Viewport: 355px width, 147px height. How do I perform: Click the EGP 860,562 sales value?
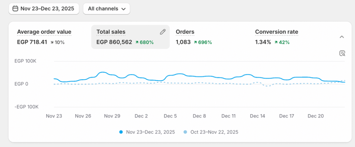click(114, 42)
